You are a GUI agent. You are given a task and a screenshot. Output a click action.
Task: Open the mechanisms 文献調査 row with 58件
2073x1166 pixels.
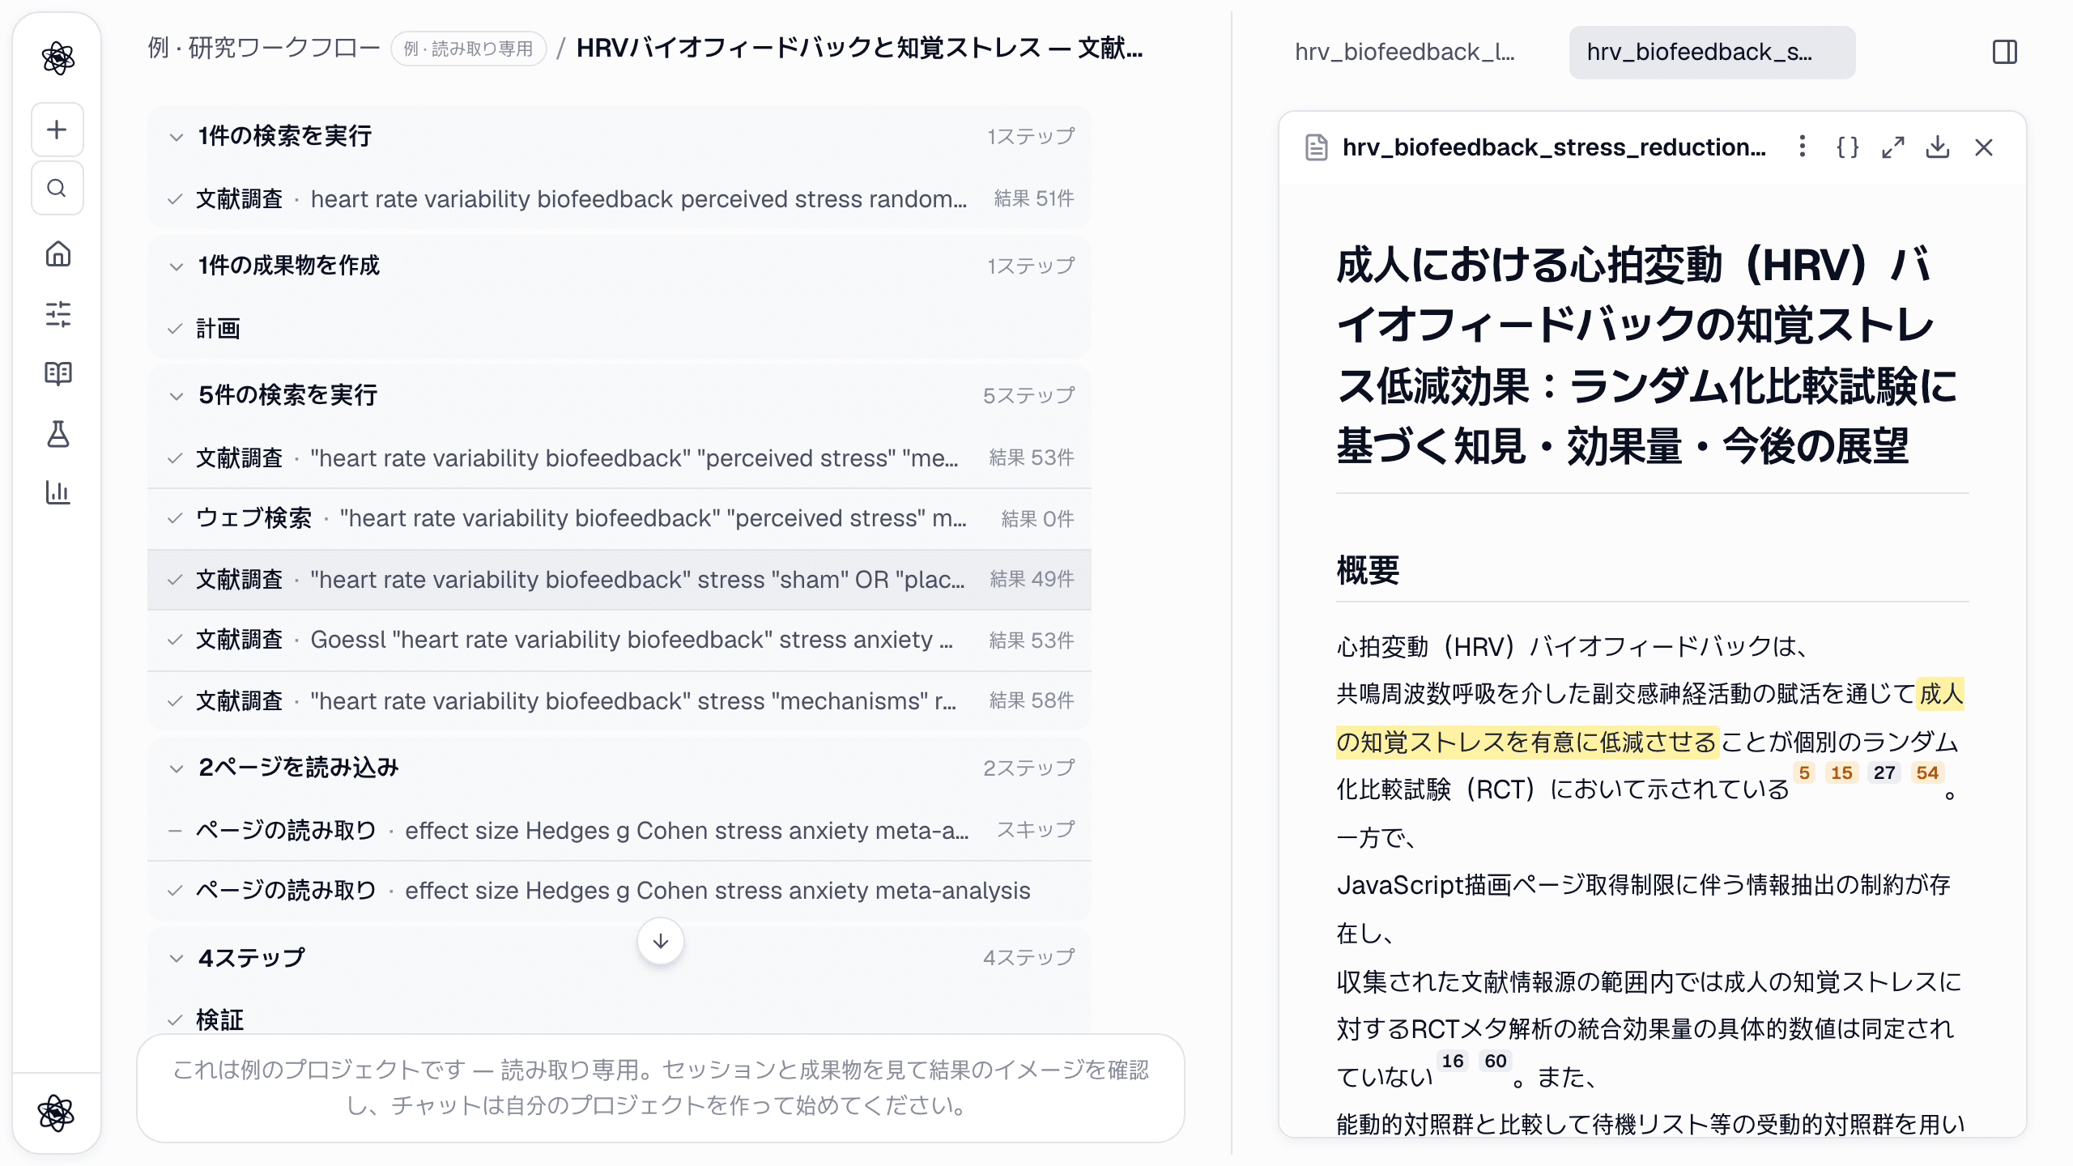[619, 700]
